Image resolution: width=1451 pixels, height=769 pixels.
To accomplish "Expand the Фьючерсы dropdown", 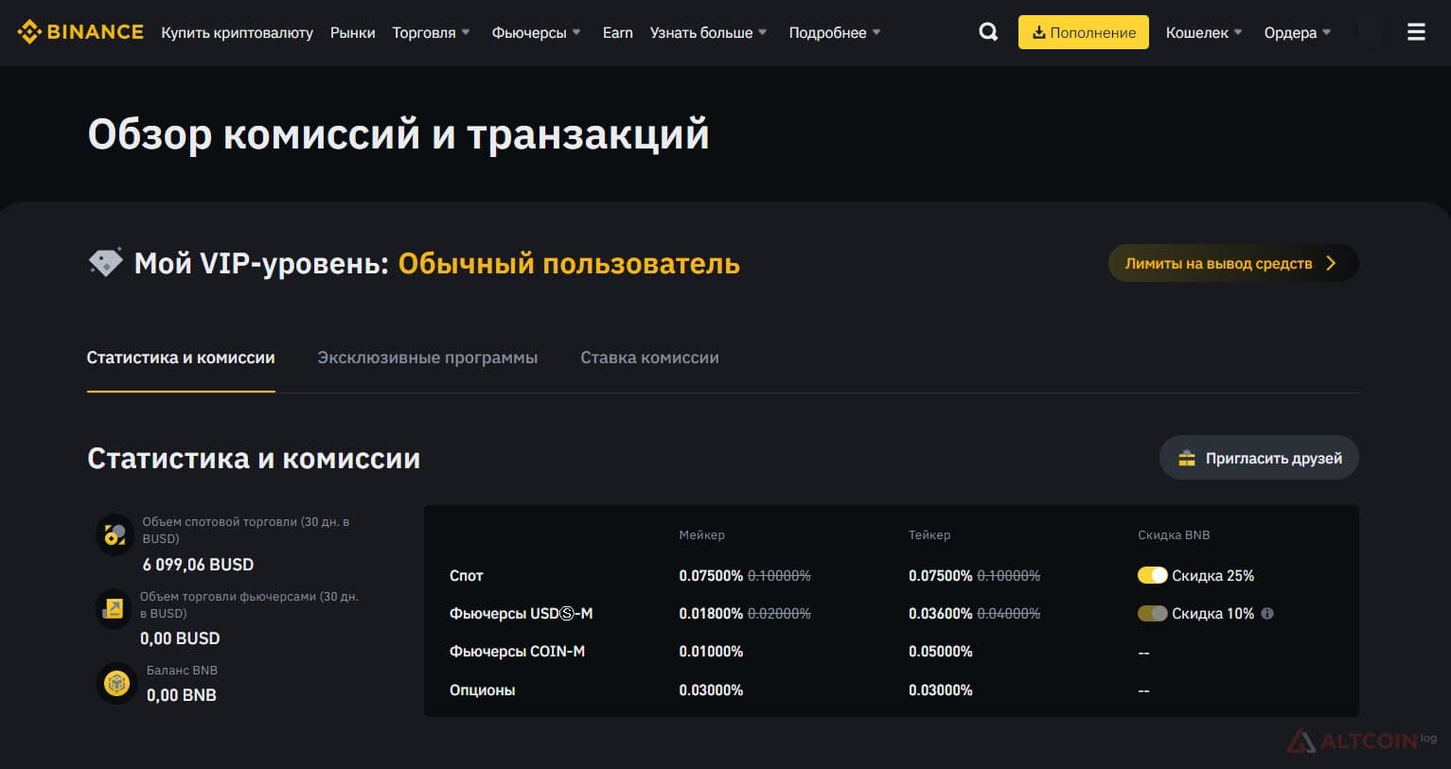I will (537, 32).
